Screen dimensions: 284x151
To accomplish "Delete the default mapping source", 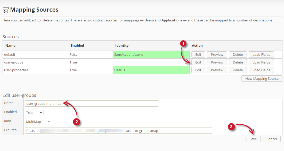I will point(238,54).
